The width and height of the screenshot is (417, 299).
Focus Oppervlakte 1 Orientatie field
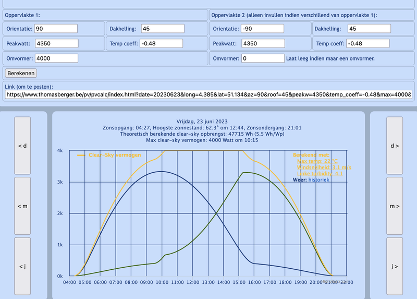(56, 29)
